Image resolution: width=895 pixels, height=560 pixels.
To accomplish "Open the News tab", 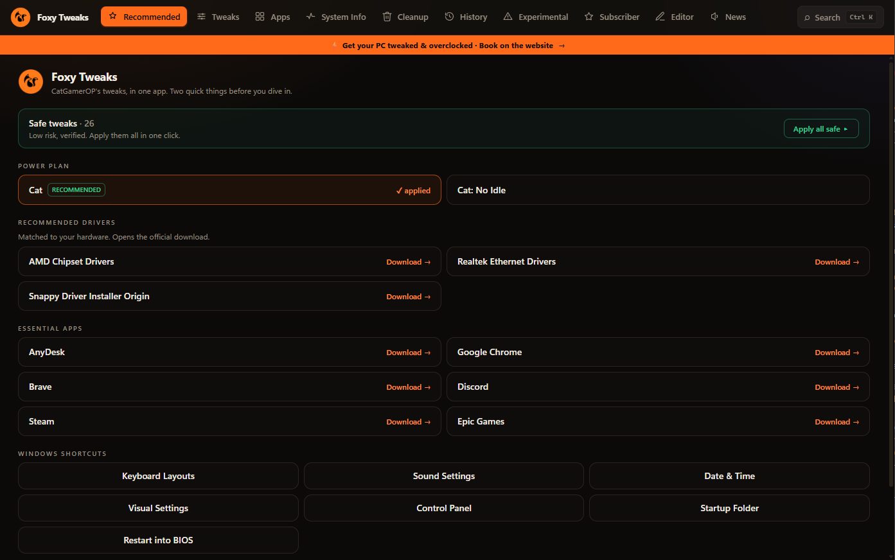I will pos(728,17).
